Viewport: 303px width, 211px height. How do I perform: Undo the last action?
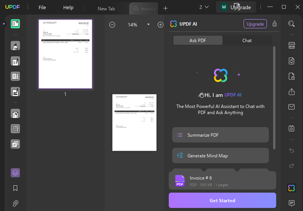pyautogui.click(x=292, y=150)
